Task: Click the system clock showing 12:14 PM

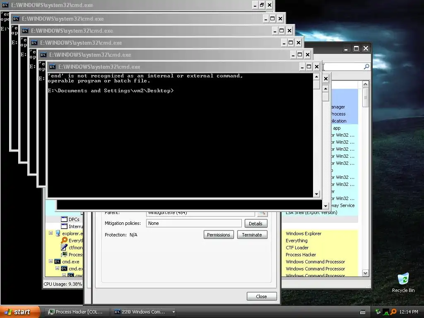Action: pos(409,312)
